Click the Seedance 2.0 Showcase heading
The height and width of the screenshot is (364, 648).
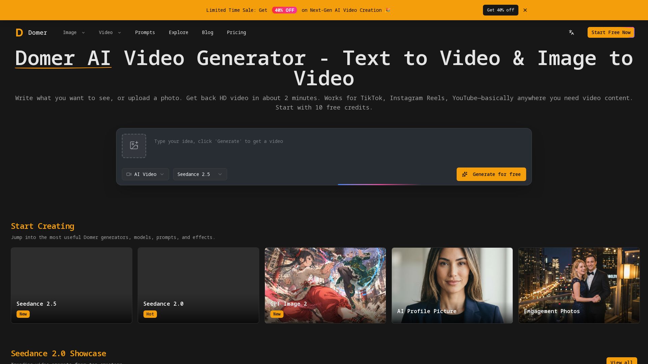pyautogui.click(x=58, y=354)
